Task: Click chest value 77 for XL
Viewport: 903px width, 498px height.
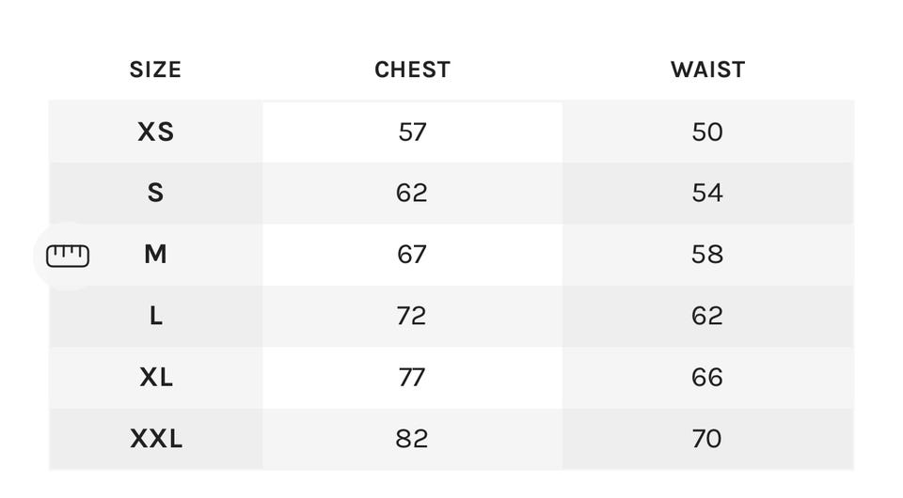Action: point(412,377)
